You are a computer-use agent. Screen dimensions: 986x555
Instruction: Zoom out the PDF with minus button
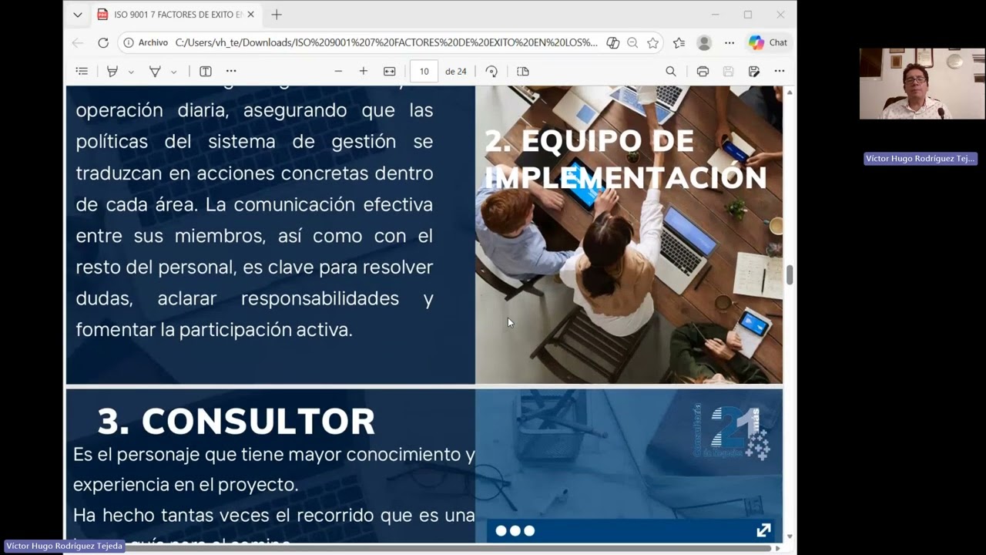coord(338,71)
